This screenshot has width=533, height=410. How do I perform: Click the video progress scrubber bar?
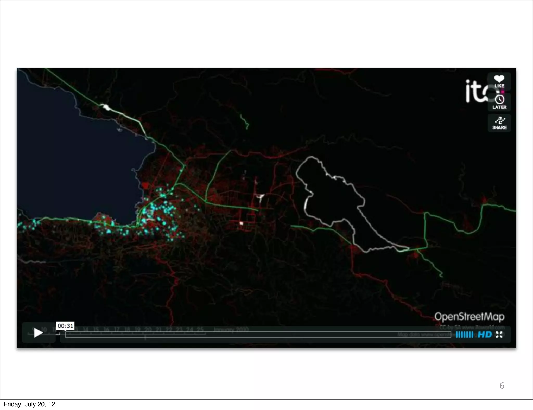(x=258, y=335)
